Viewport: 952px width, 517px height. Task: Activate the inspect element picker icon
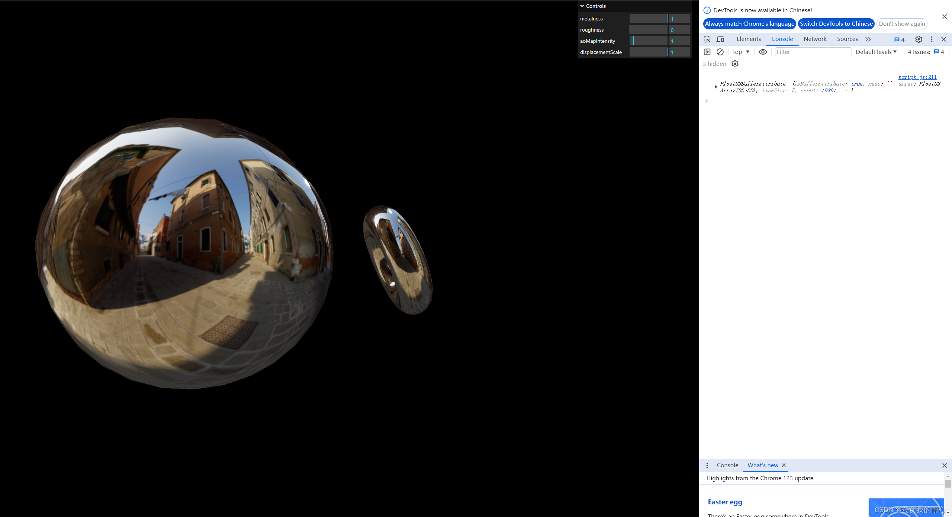pyautogui.click(x=707, y=39)
